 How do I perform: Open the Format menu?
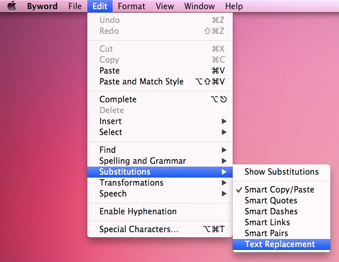[132, 6]
